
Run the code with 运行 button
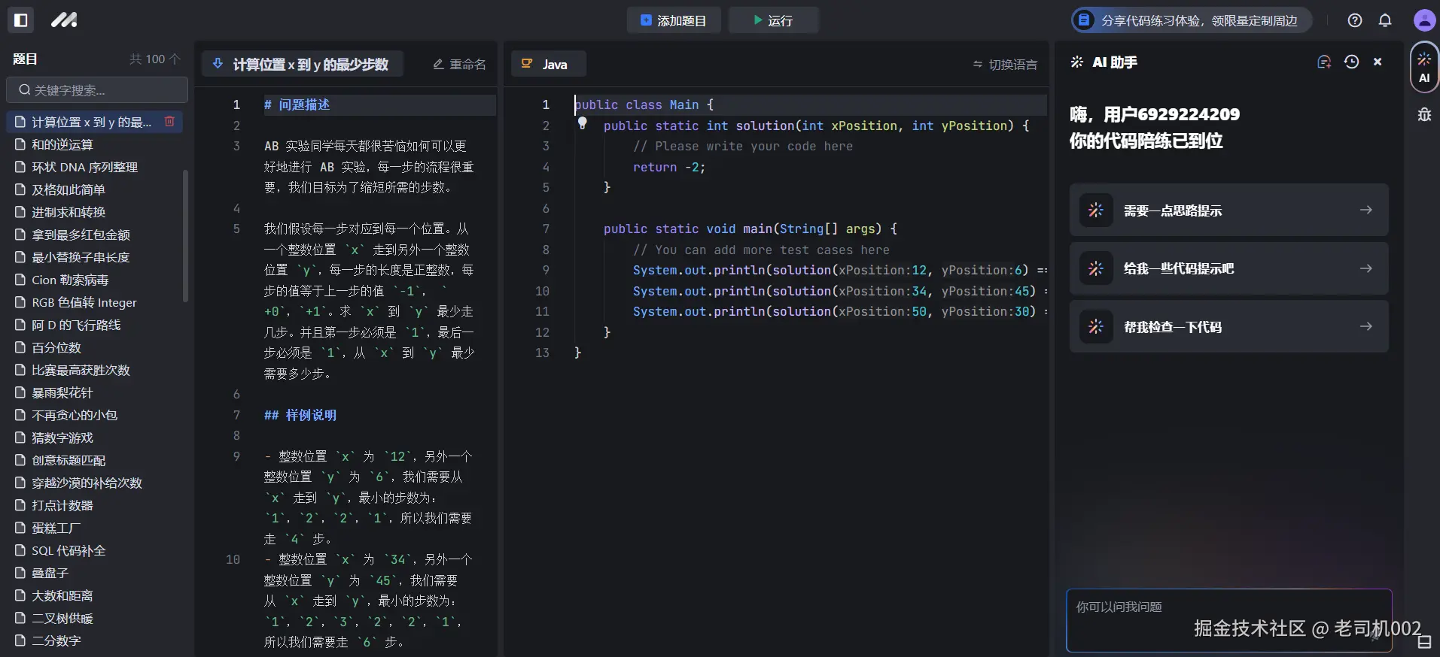pos(774,20)
